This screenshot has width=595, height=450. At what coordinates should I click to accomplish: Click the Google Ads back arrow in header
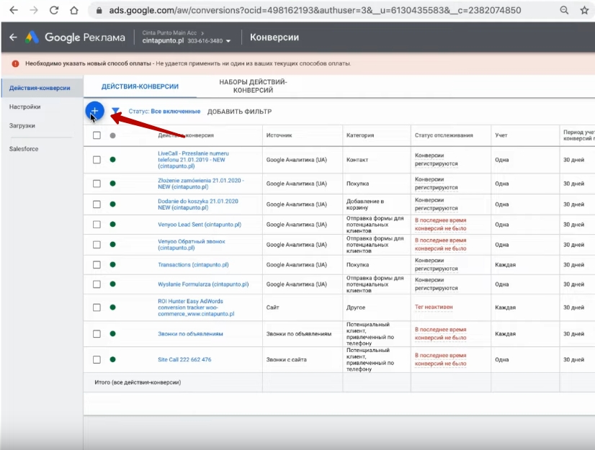click(13, 37)
